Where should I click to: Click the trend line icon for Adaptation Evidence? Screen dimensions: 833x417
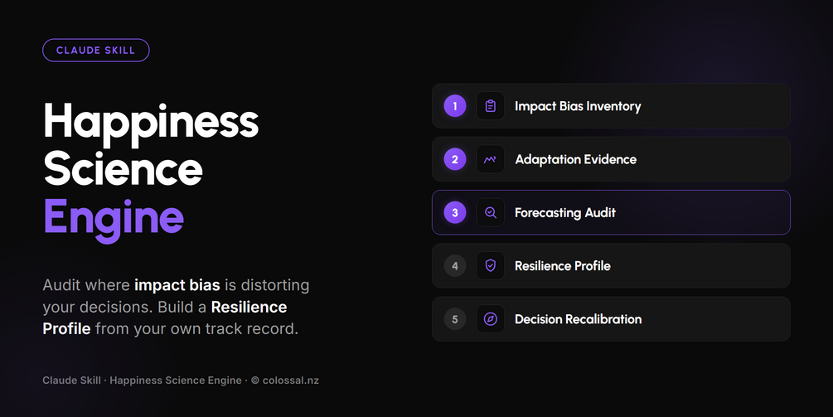[x=491, y=159]
